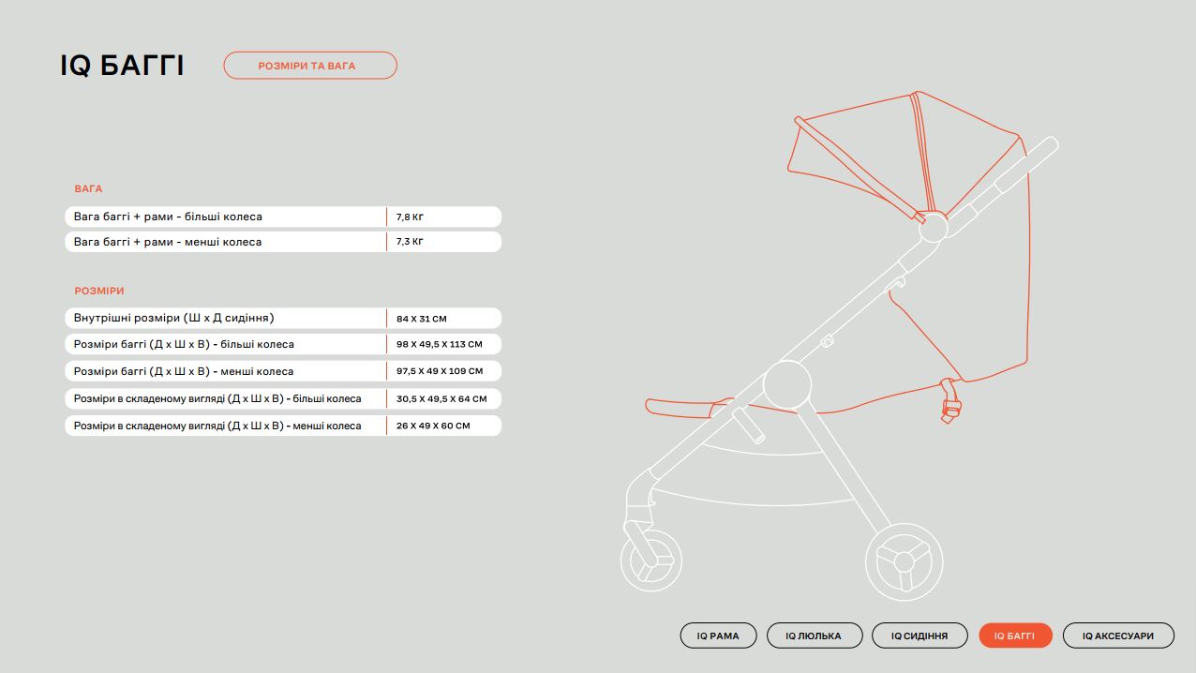The image size is (1196, 673).
Task: Go to the IQ АКСЕСУАРИ tab
Action: click(x=1119, y=636)
